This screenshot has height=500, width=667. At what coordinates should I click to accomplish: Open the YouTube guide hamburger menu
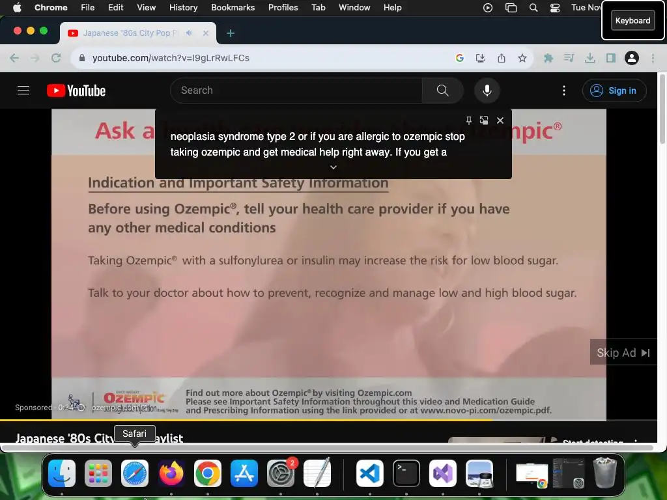[23, 90]
